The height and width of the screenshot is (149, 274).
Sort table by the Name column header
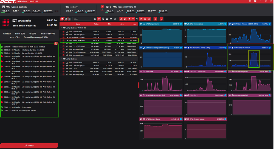pos(78,24)
